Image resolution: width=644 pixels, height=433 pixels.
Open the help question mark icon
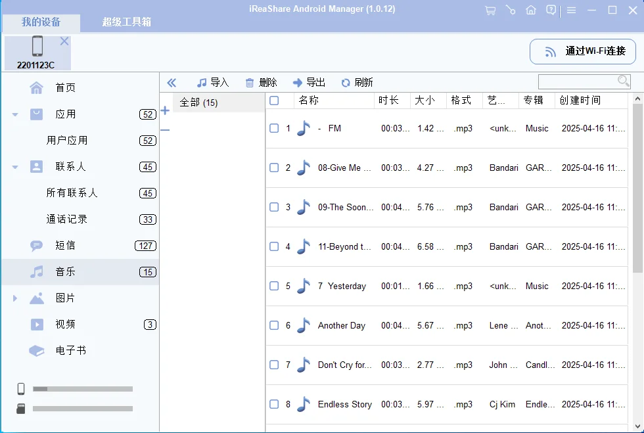click(x=551, y=10)
